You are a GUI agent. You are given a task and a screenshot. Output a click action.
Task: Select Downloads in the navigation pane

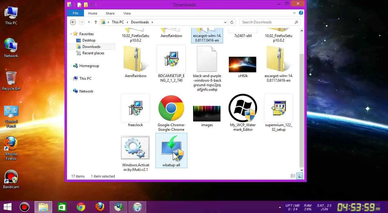click(x=91, y=47)
